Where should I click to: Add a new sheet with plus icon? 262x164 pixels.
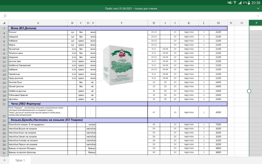click(5, 160)
